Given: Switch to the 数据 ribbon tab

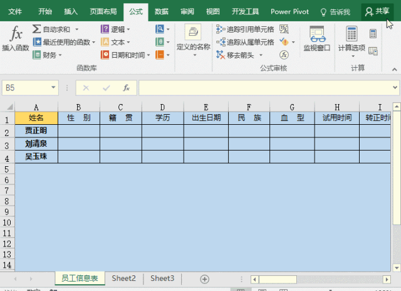Looking at the screenshot, I should coord(161,11).
